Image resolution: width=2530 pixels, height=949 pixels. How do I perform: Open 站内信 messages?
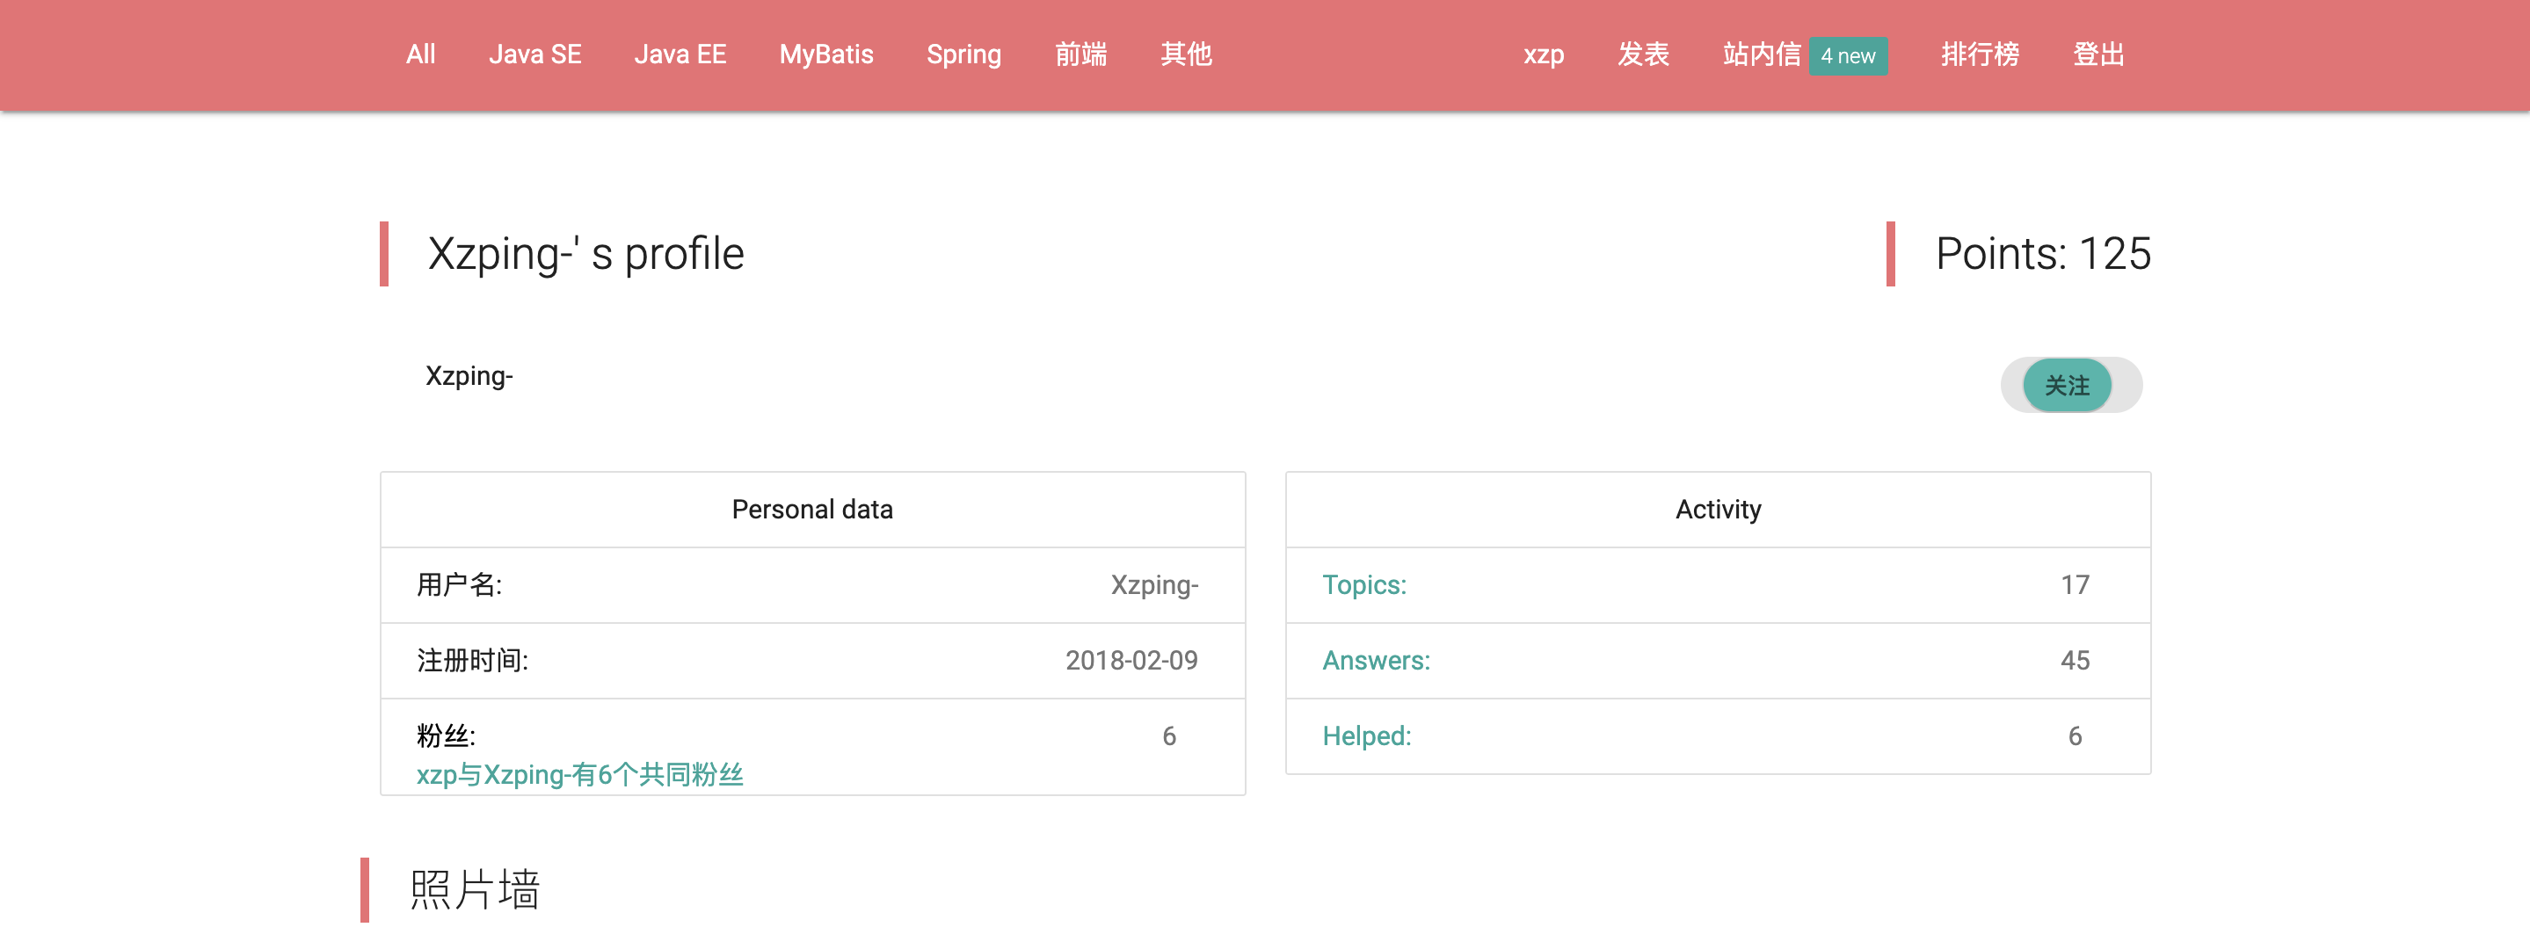1761,55
